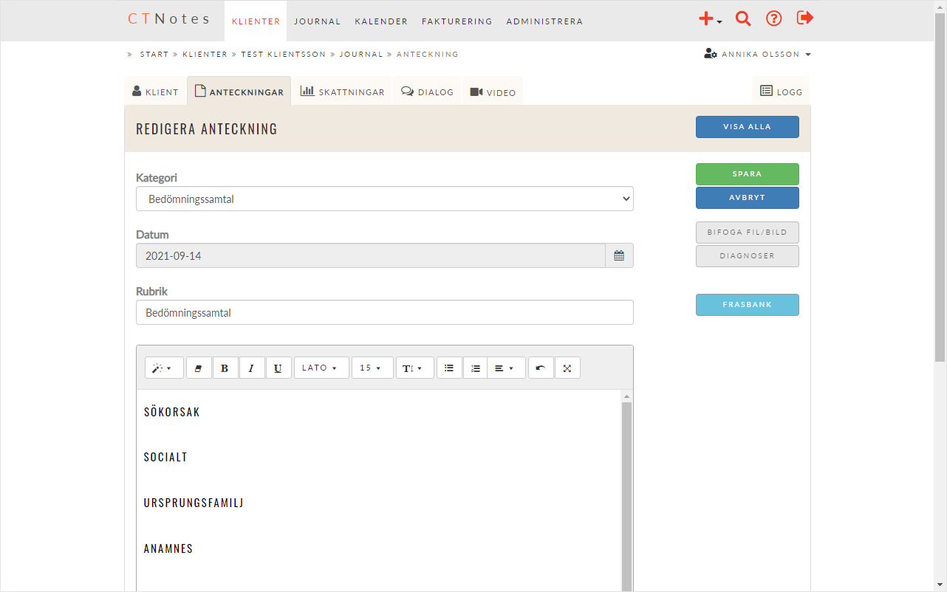Image resolution: width=947 pixels, height=592 pixels.
Task: Insert a bulleted list
Action: click(449, 368)
